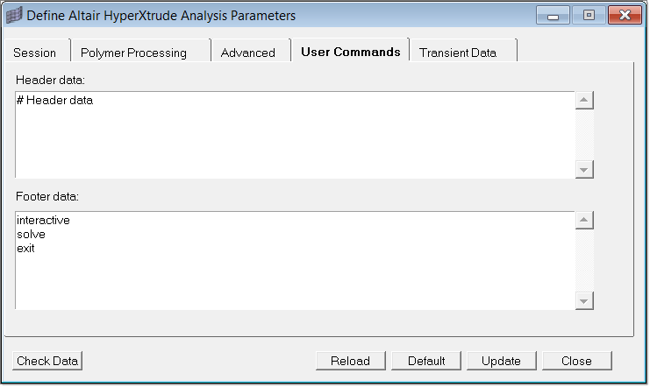Dismiss dialog with the Close button
This screenshot has height=387, width=650.
[576, 361]
